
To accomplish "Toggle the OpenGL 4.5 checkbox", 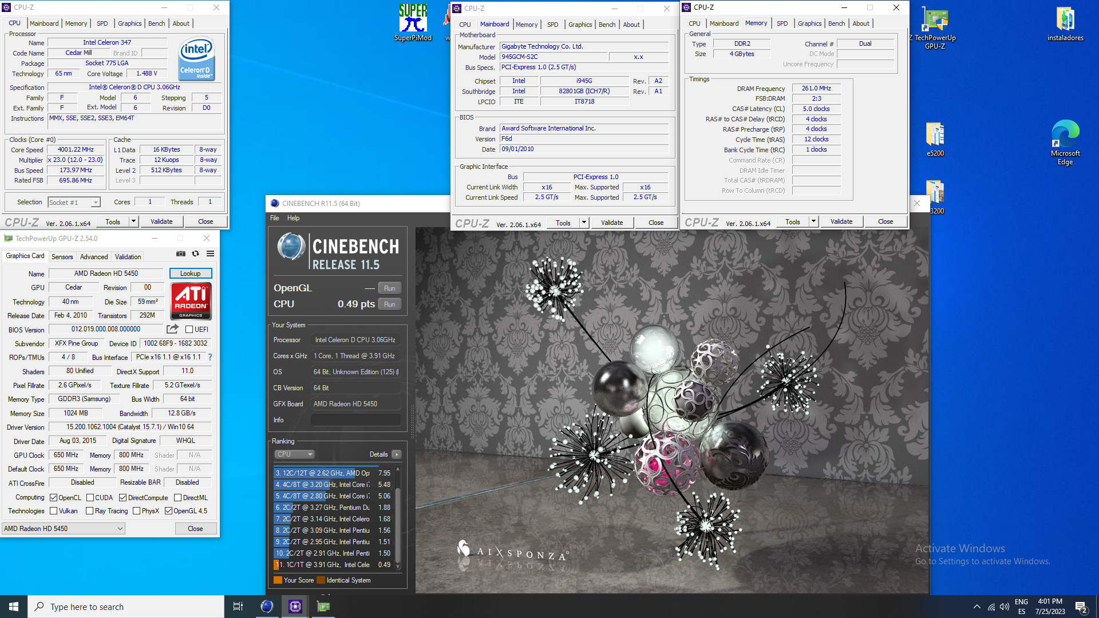I will point(168,511).
